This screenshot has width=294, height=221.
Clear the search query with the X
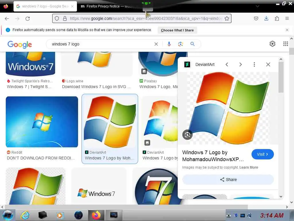(156, 44)
